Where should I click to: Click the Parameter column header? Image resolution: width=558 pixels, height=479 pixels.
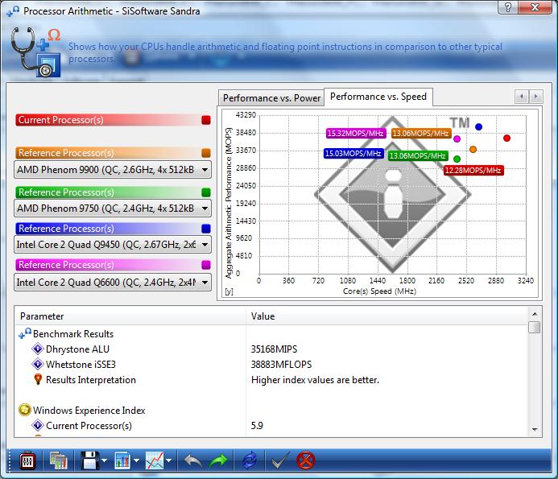[129, 316]
